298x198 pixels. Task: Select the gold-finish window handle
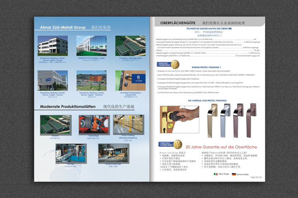(212, 120)
